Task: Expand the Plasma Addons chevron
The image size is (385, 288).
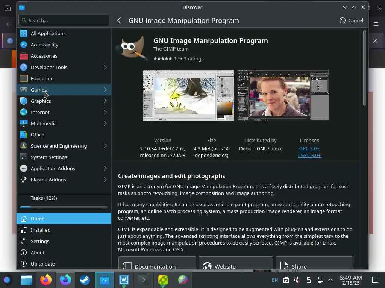Action: tap(105, 180)
